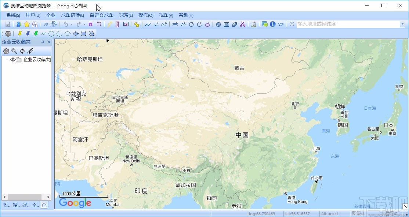Select the scissors trajectory-cut tool

coord(242,24)
